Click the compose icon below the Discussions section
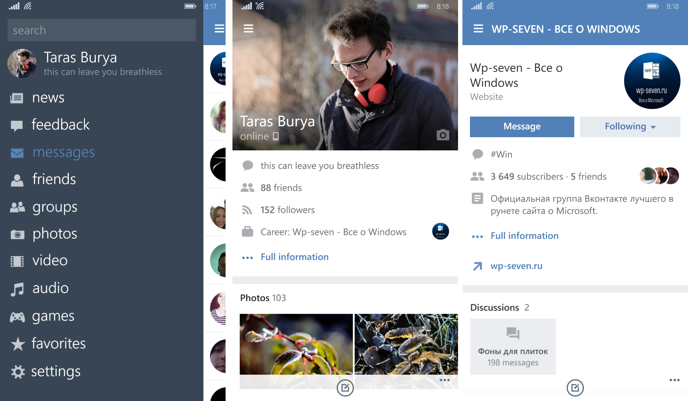This screenshot has width=688, height=401. [575, 388]
